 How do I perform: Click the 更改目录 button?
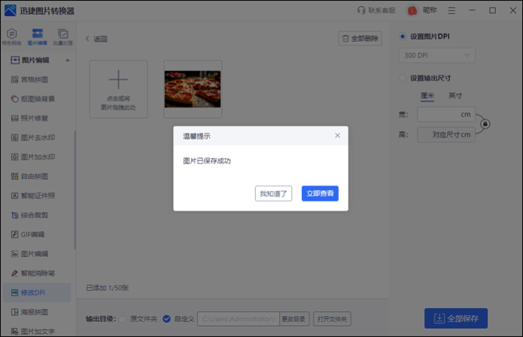tap(294, 319)
